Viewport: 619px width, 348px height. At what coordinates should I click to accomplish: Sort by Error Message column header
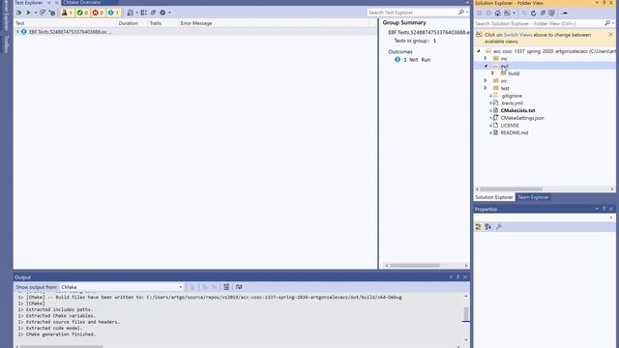point(196,23)
